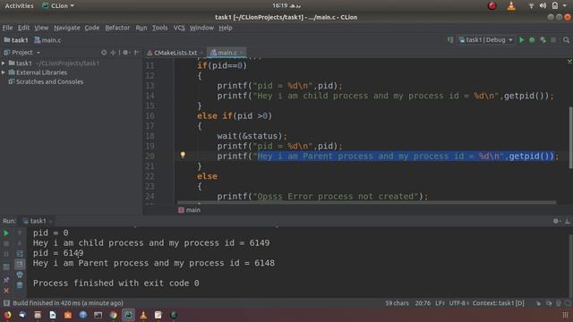This screenshot has height=322, width=573.
Task: Toggle tool window buttons at status bar corner
Action: [x=6, y=303]
